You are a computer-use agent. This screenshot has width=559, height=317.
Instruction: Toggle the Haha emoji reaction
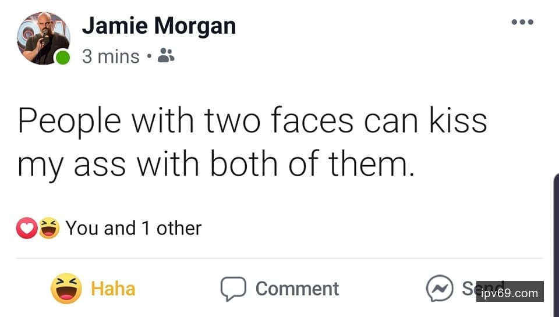point(66,288)
